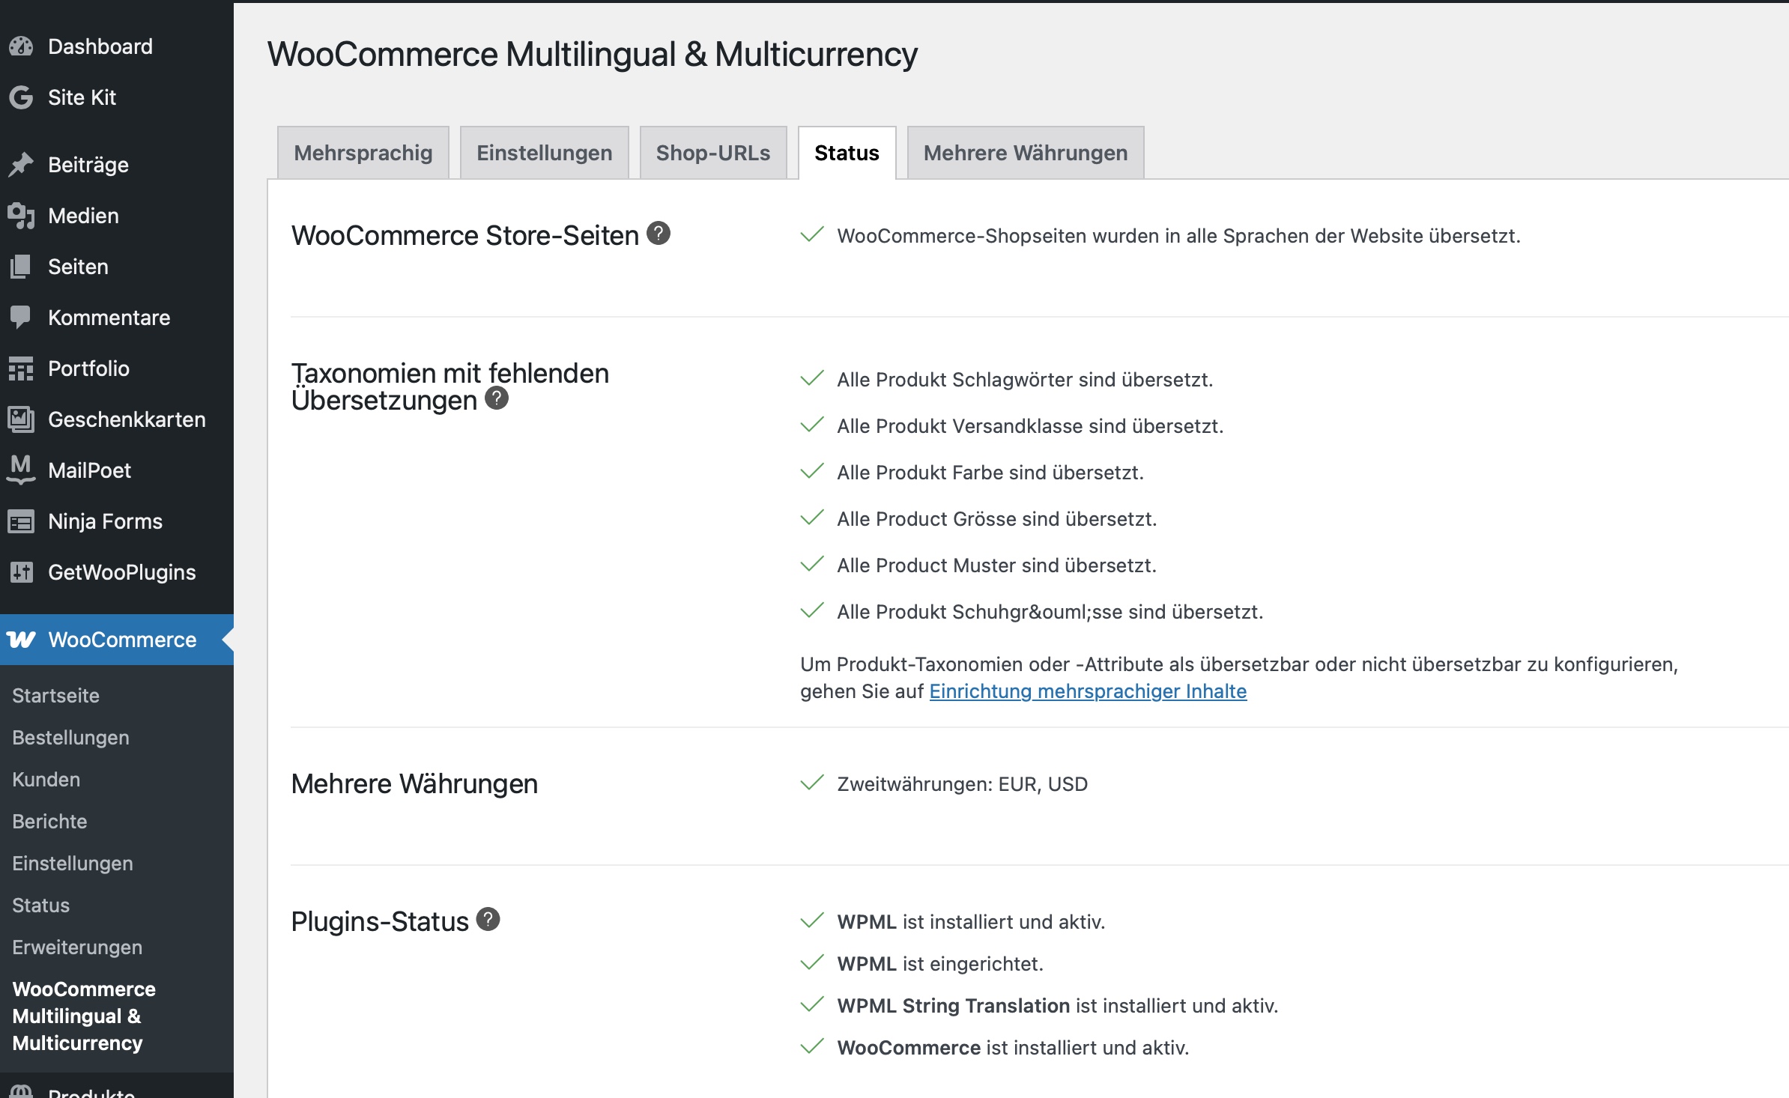The image size is (1789, 1098).
Task: Open WooCommerce Status submenu link
Action: tap(41, 906)
